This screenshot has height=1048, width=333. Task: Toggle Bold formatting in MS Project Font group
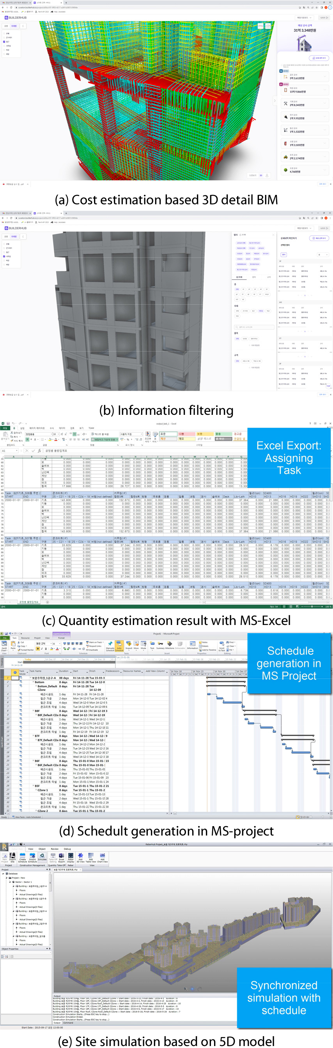click(x=38, y=649)
